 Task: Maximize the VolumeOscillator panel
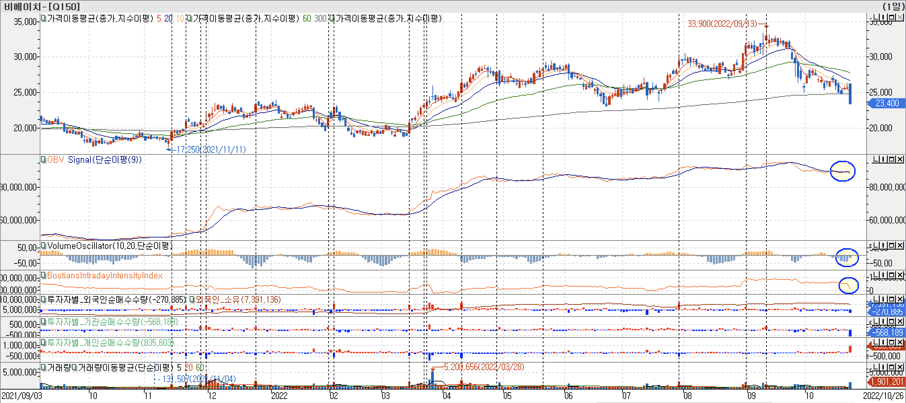click(892, 246)
